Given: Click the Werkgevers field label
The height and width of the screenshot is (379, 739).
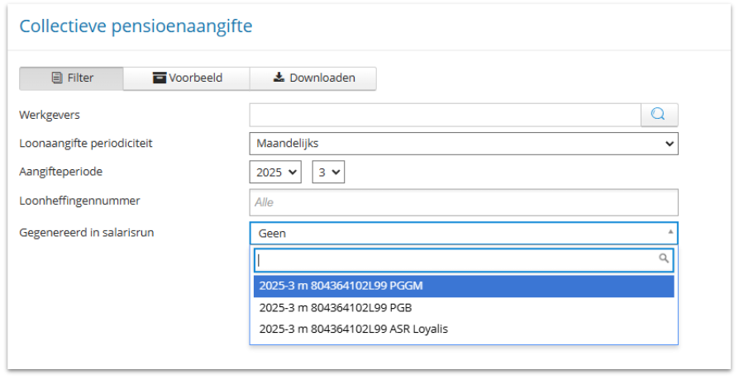Looking at the screenshot, I should (49, 115).
